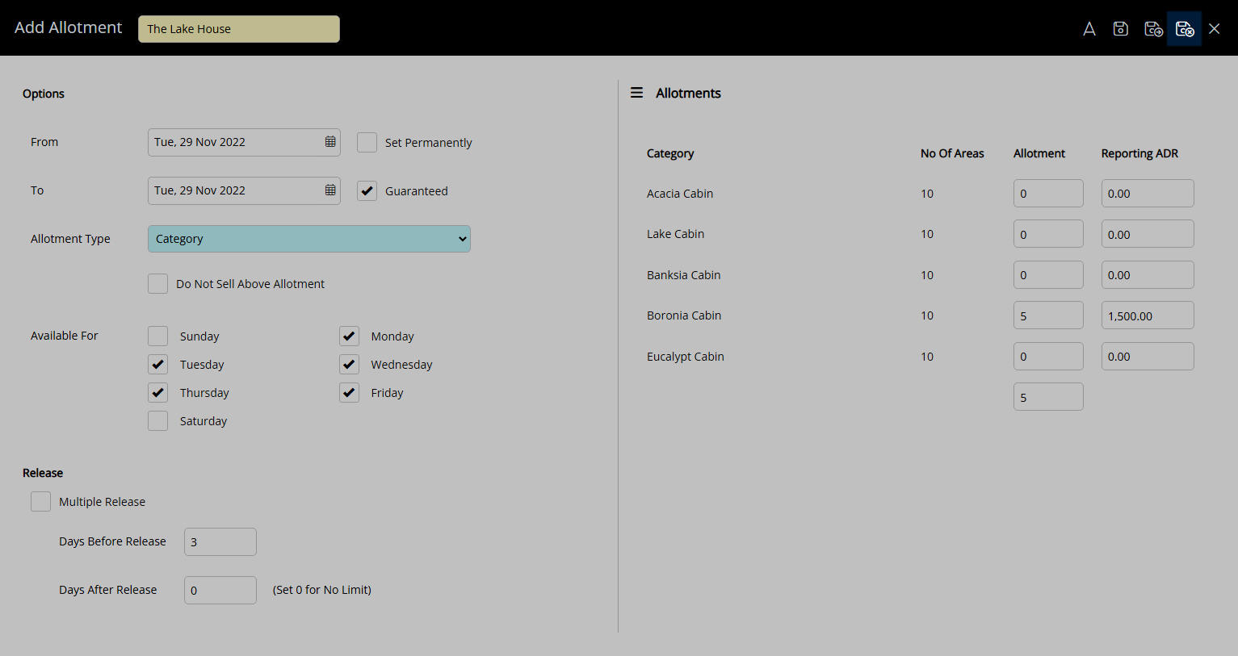The image size is (1238, 656).
Task: Click the Days After Release field
Action: click(220, 591)
